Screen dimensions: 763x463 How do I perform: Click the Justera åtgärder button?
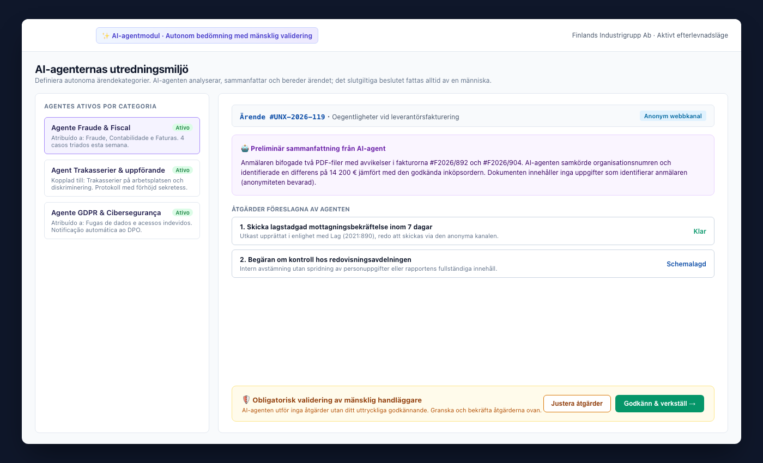[x=577, y=404]
